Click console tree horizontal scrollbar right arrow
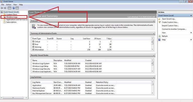This screenshot has width=193, height=102. click(x=26, y=98)
